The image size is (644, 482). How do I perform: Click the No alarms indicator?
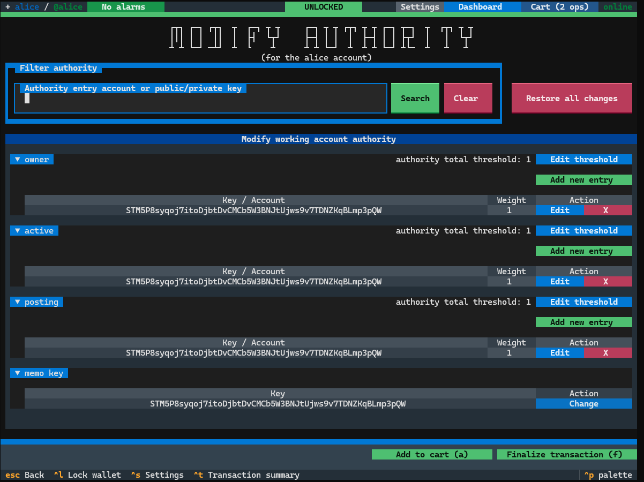tap(126, 7)
